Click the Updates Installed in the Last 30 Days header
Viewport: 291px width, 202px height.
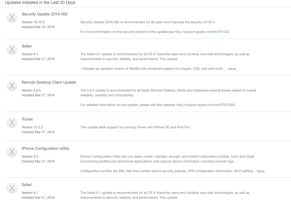tap(40, 3)
